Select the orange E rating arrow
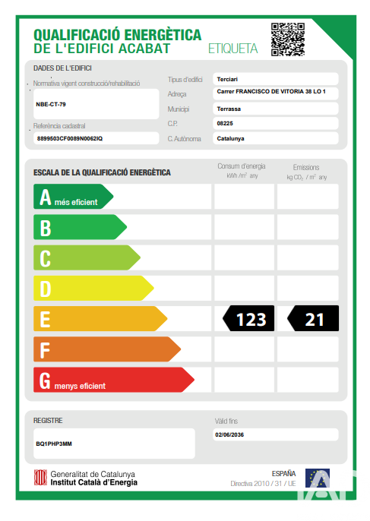 tap(100, 319)
